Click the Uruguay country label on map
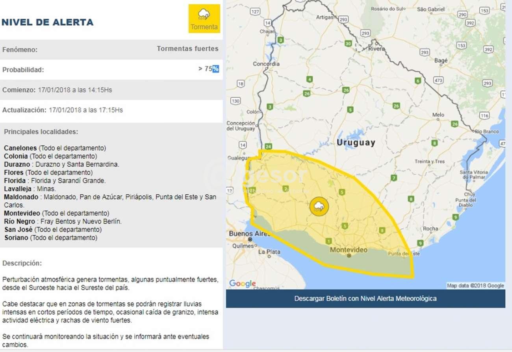 [x=356, y=143]
